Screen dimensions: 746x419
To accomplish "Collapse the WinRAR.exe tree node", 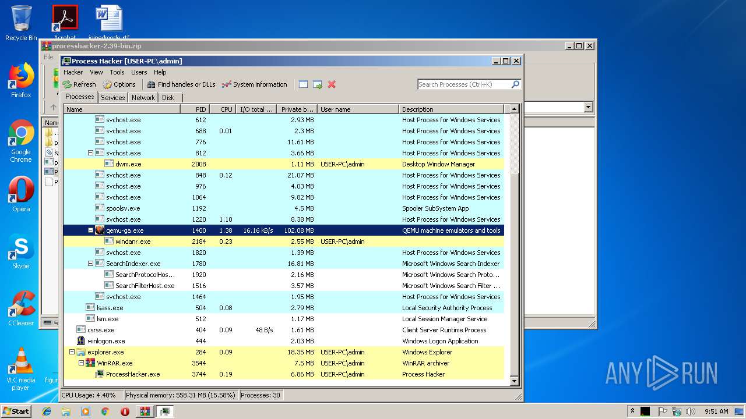I will tap(81, 363).
